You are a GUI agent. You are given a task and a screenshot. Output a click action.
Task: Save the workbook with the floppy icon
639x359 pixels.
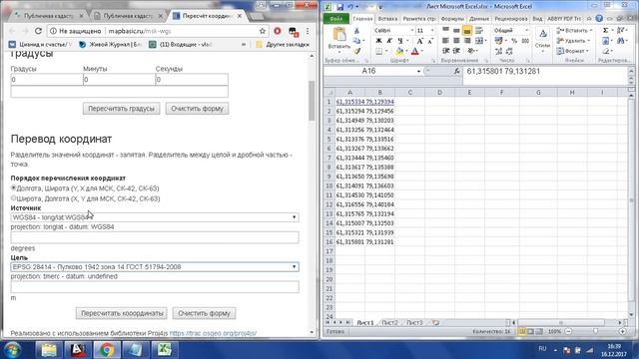pyautogui.click(x=339, y=7)
